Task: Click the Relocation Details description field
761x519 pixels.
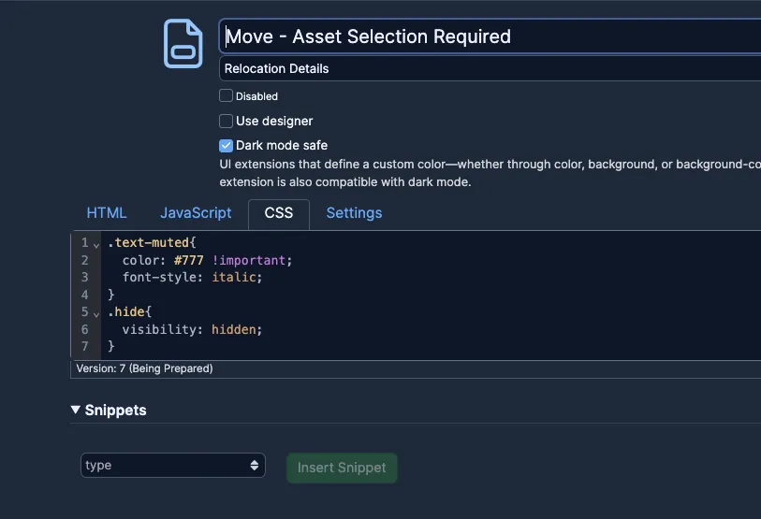Action: pyautogui.click(x=490, y=68)
